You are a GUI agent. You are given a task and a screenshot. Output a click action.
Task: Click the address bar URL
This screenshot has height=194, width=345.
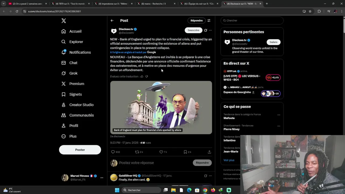(x=54, y=11)
